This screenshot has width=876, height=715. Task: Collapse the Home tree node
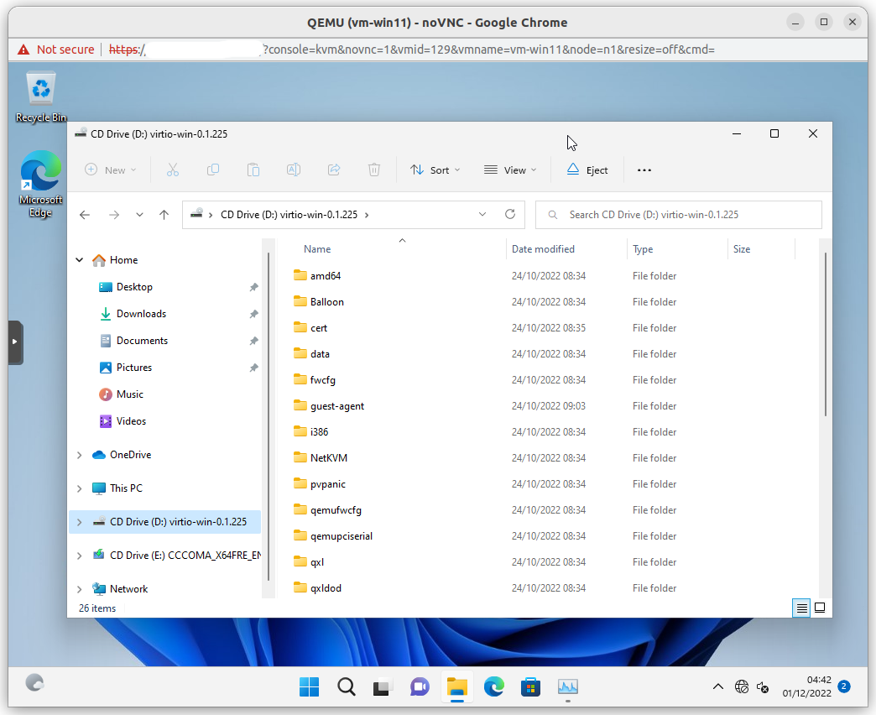click(80, 260)
